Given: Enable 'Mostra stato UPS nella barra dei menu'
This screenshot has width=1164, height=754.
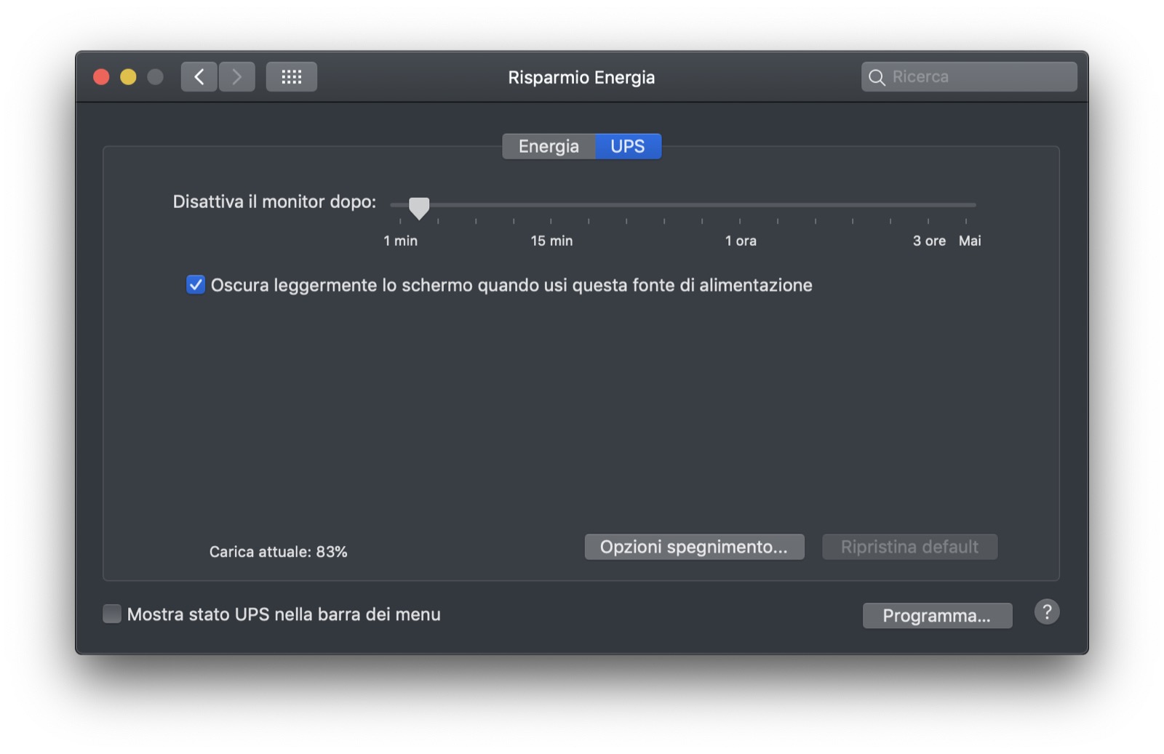Looking at the screenshot, I should (x=112, y=614).
